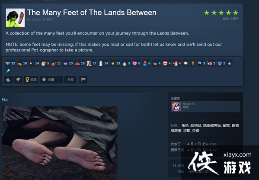Select the statue award reaction with count 14
Screen dimensions: 259x180
[103, 63]
